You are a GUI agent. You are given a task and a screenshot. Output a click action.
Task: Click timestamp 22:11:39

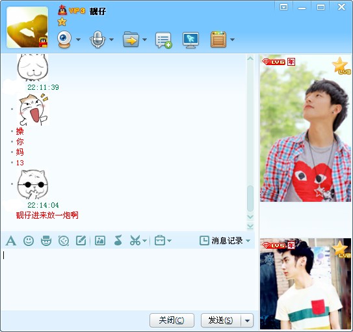(x=43, y=87)
